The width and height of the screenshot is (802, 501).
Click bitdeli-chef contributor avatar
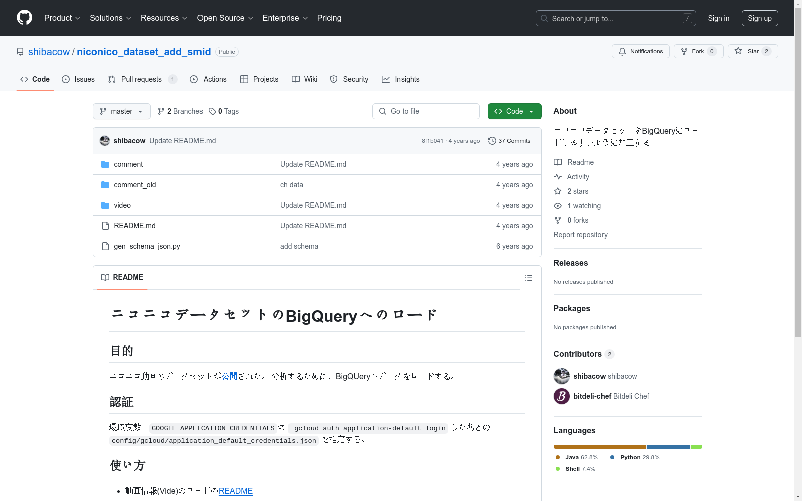point(562,396)
